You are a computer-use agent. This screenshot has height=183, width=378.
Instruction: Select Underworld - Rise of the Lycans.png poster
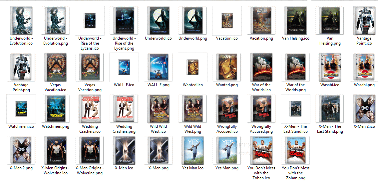pyautogui.click(x=124, y=21)
